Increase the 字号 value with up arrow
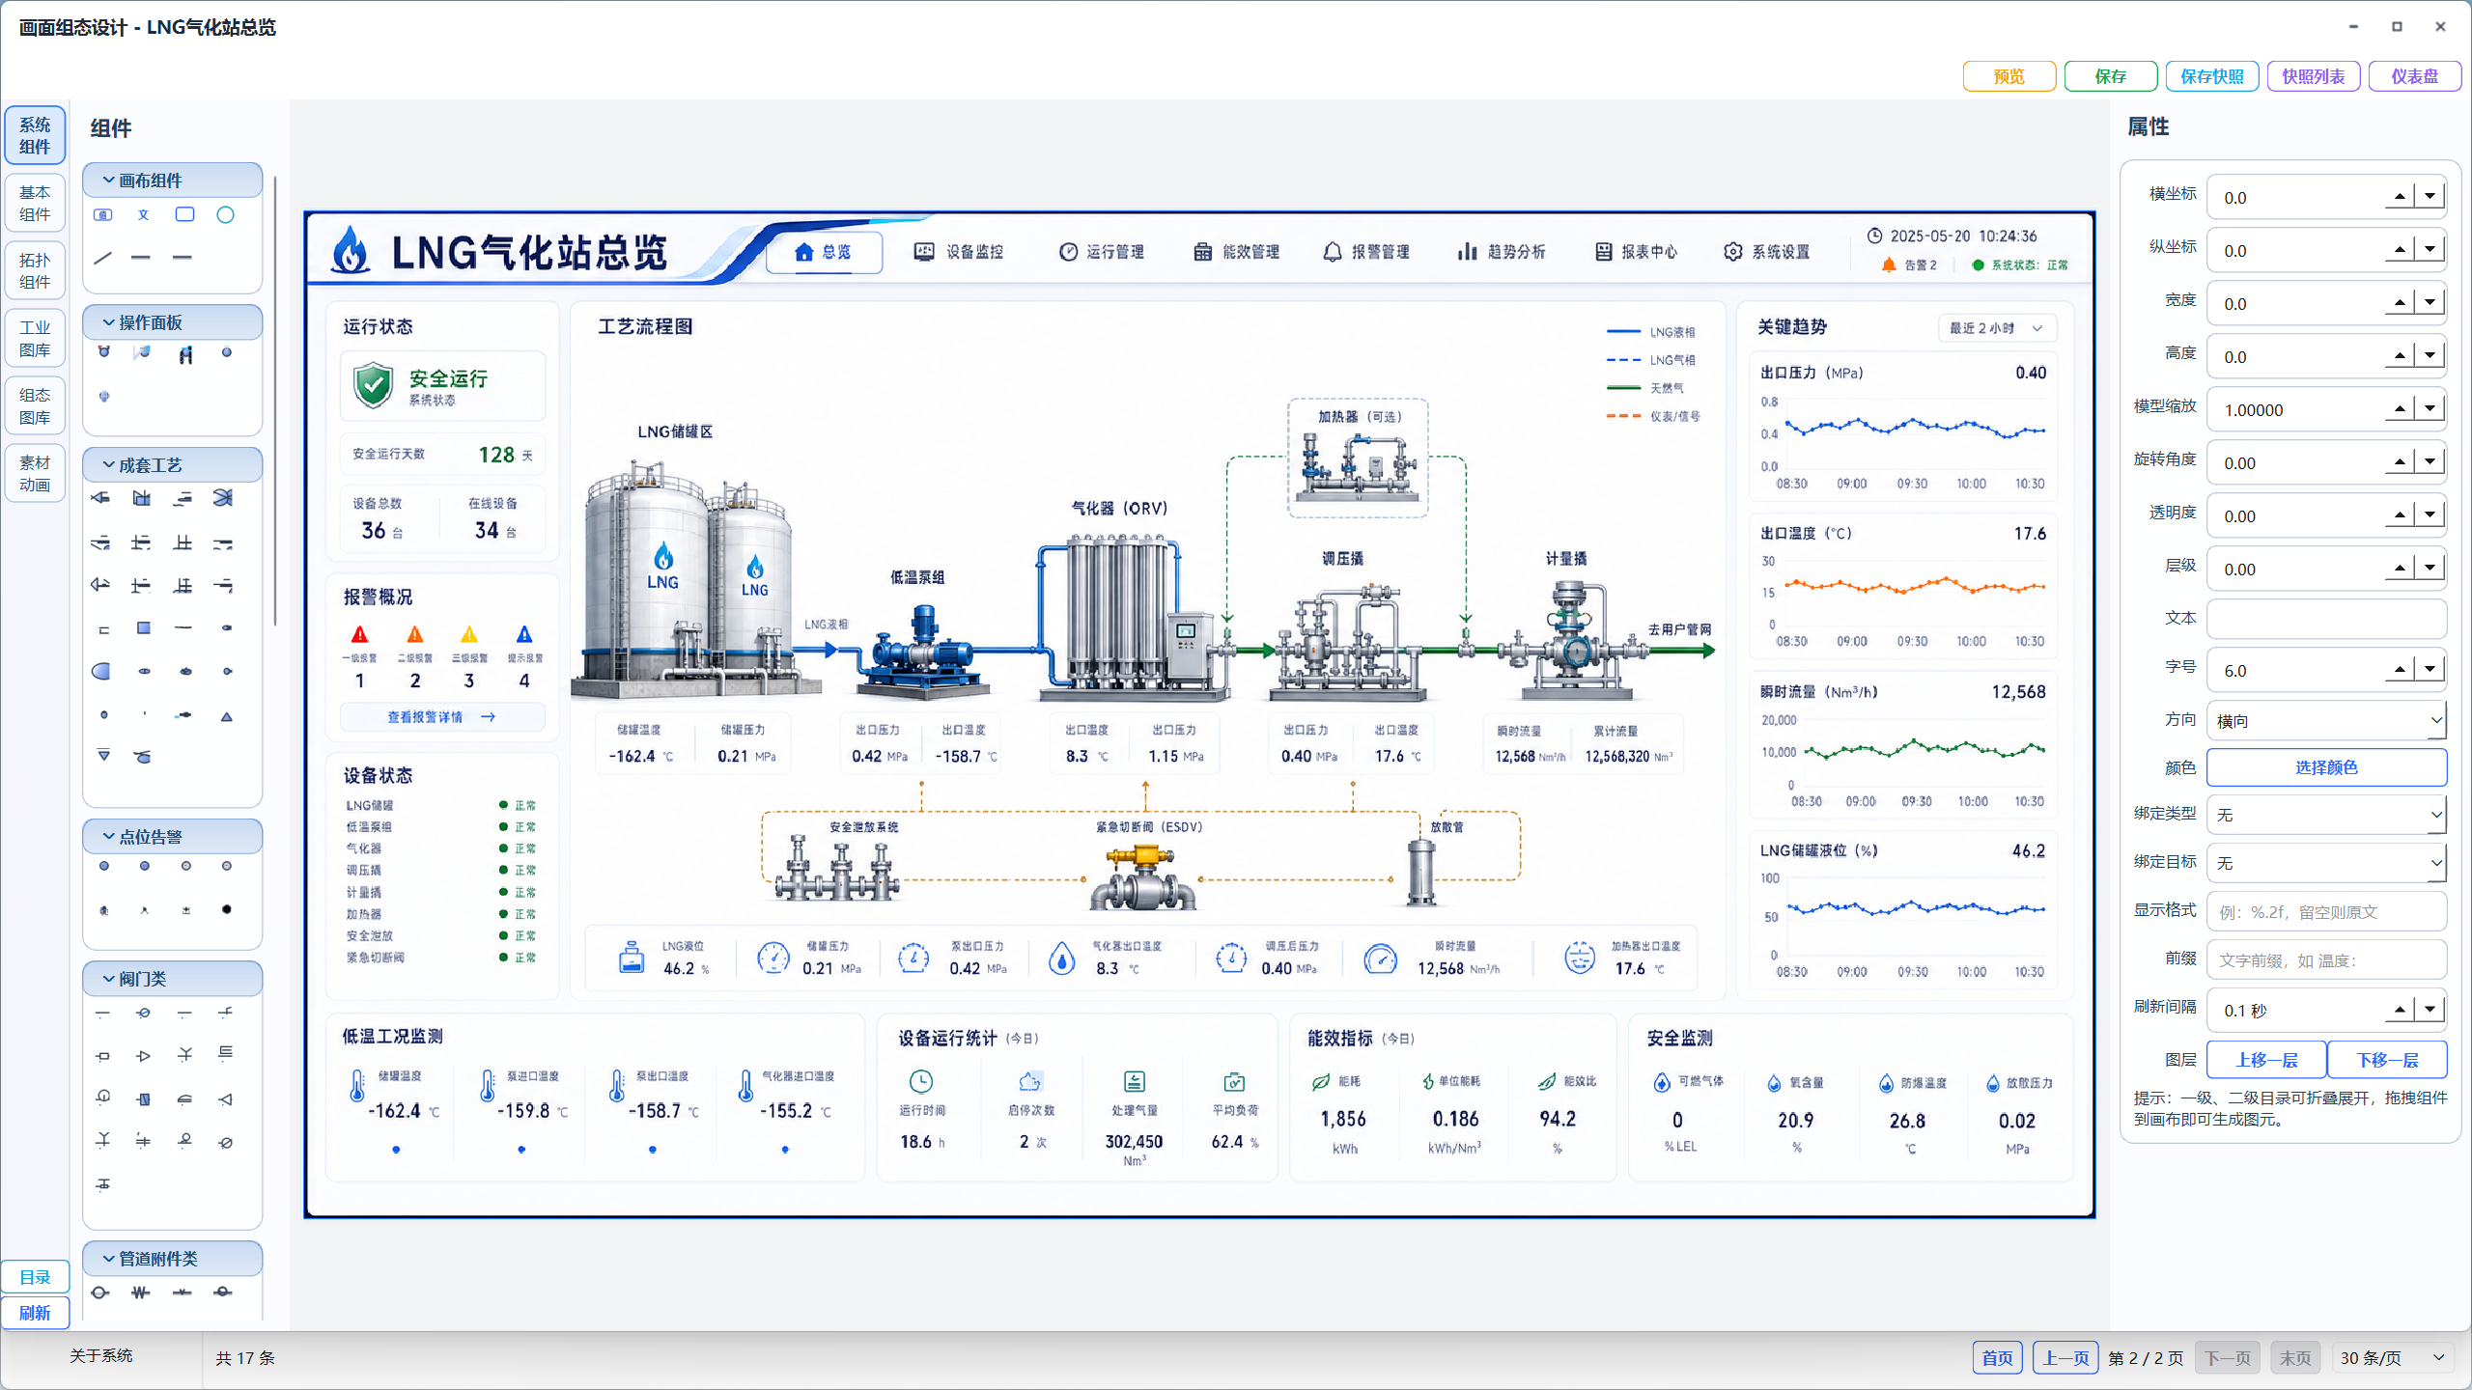Image resolution: width=2472 pixels, height=1390 pixels. point(2400,670)
